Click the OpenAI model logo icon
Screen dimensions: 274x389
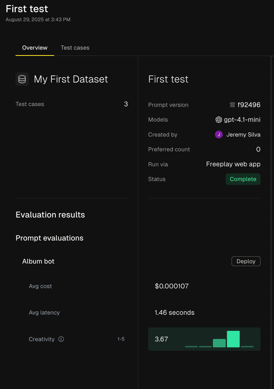coord(219,119)
